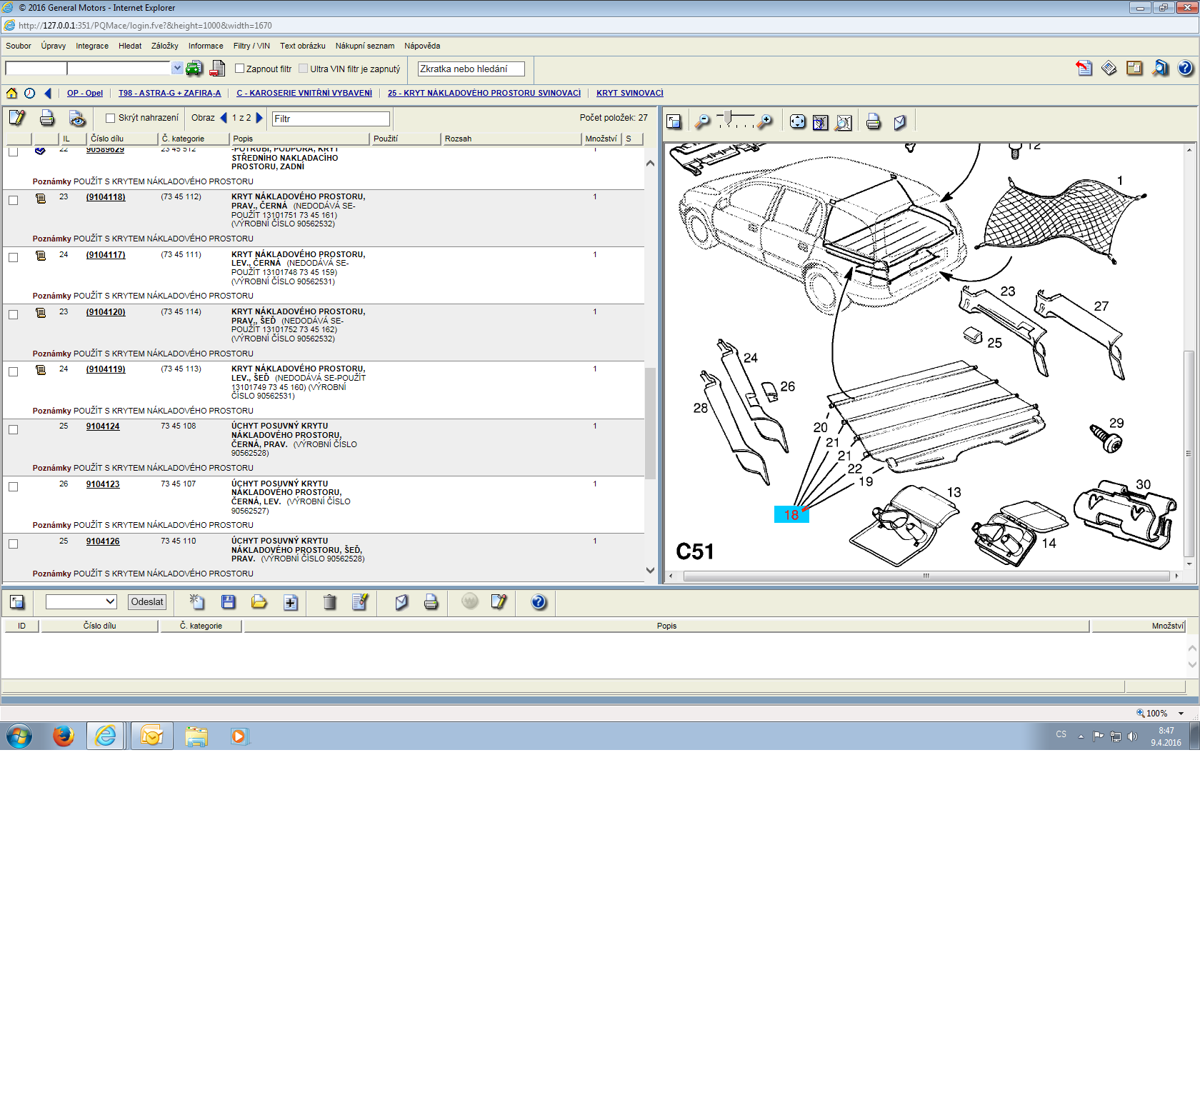
Task: Expand the top-left vehicle combo box arrow
Action: click(177, 68)
